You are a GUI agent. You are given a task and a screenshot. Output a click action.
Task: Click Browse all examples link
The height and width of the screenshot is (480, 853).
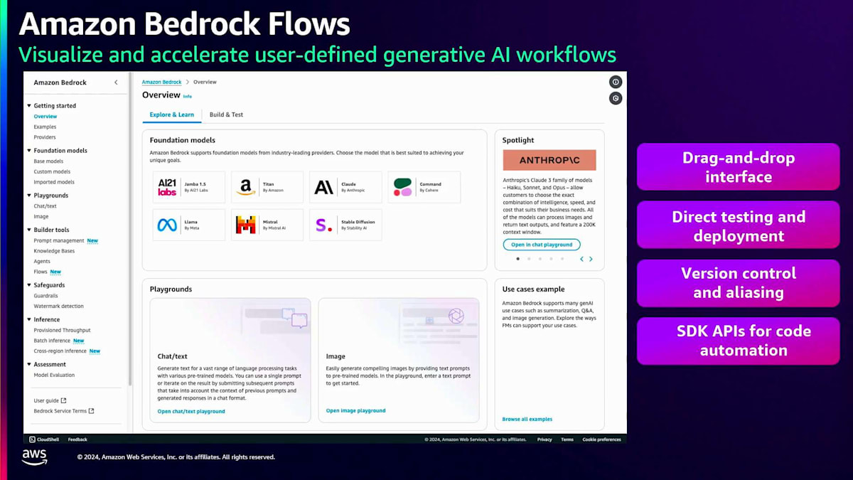tap(527, 419)
